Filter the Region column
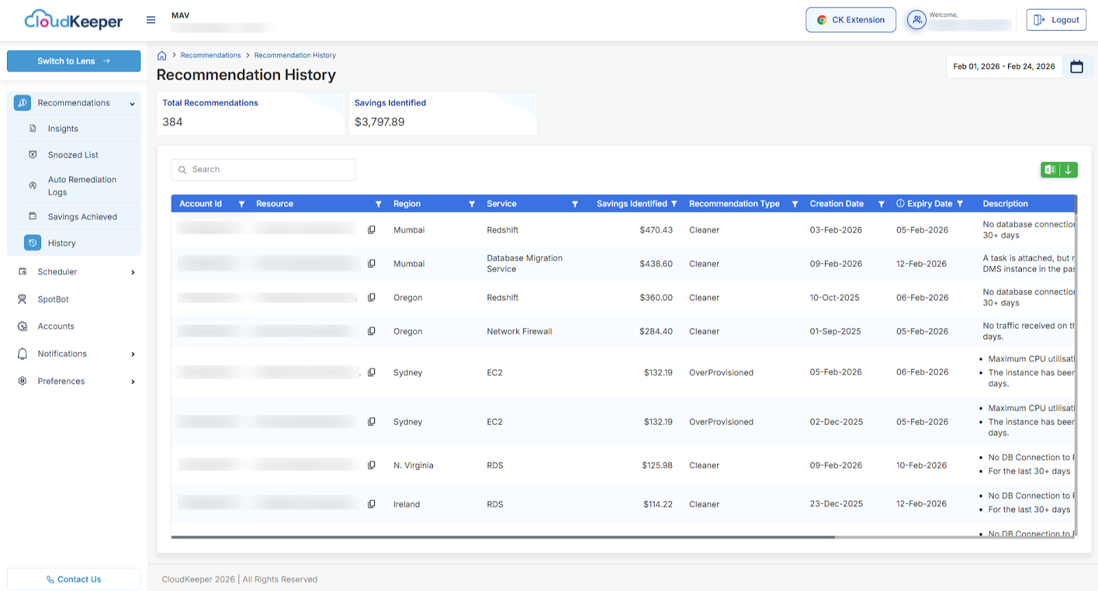This screenshot has height=591, width=1098. click(471, 204)
